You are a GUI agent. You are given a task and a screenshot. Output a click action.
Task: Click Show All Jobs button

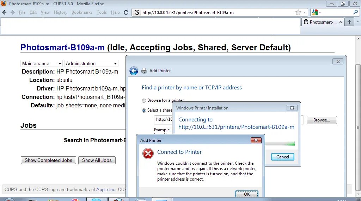pyautogui.click(x=97, y=160)
